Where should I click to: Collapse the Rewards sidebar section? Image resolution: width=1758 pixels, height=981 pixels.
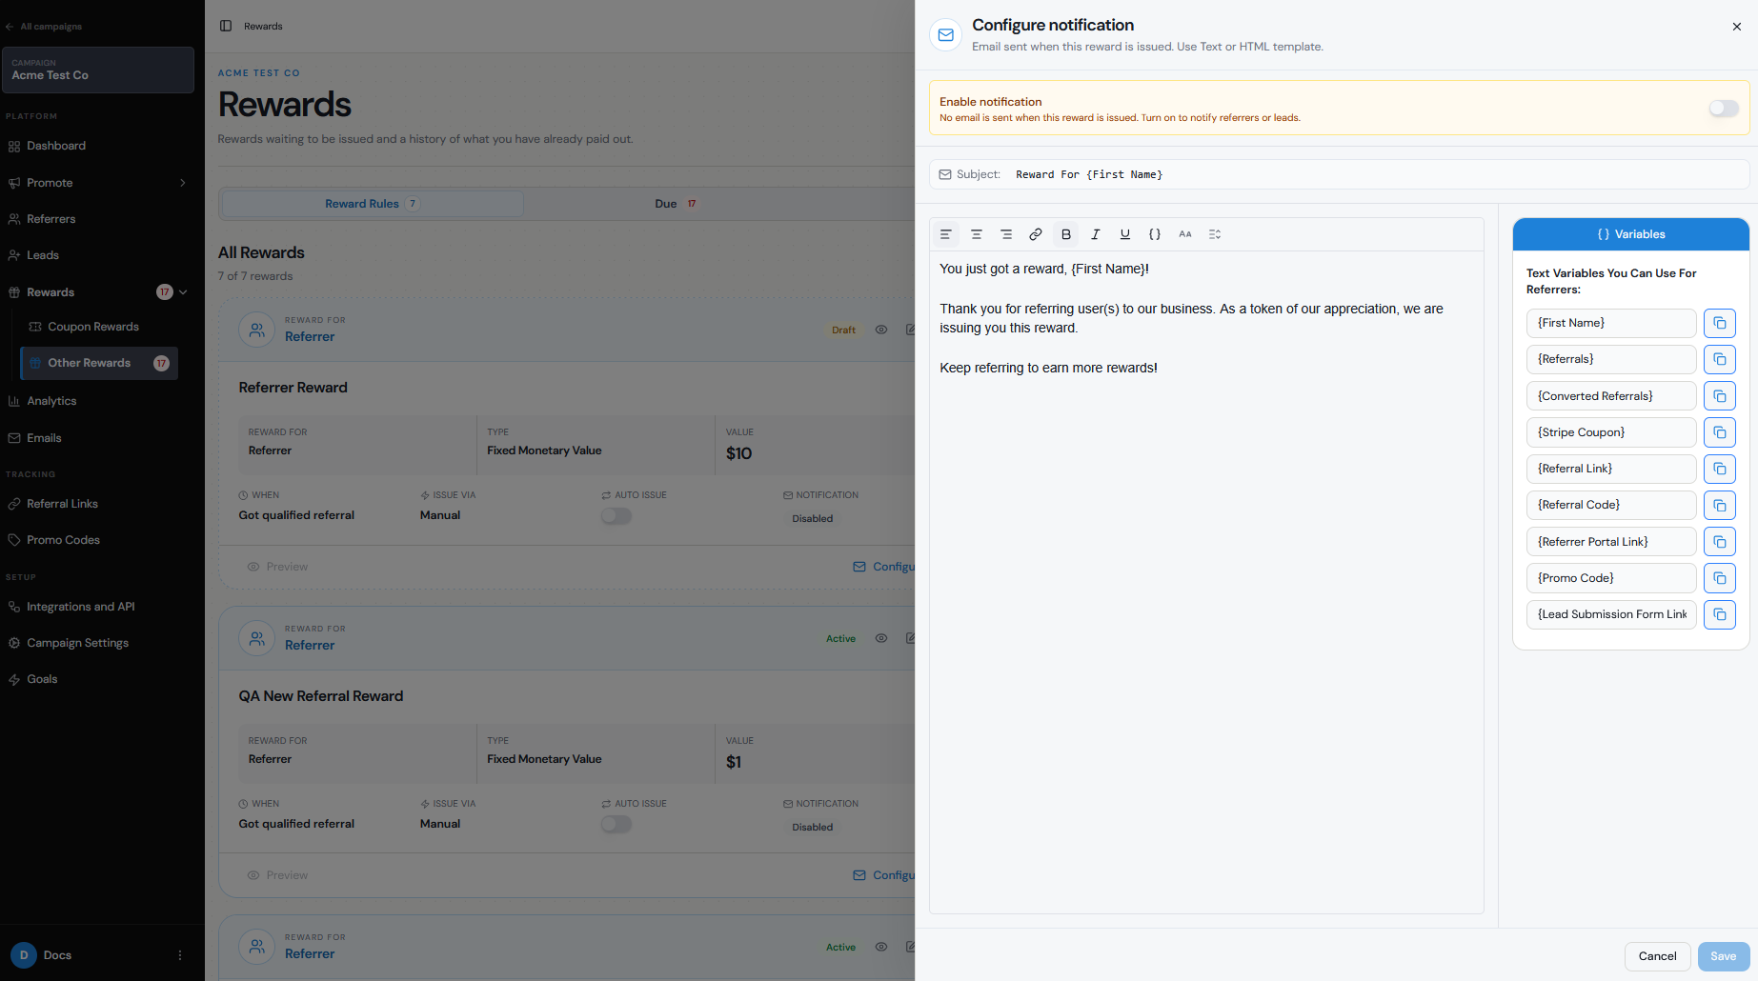click(x=183, y=292)
